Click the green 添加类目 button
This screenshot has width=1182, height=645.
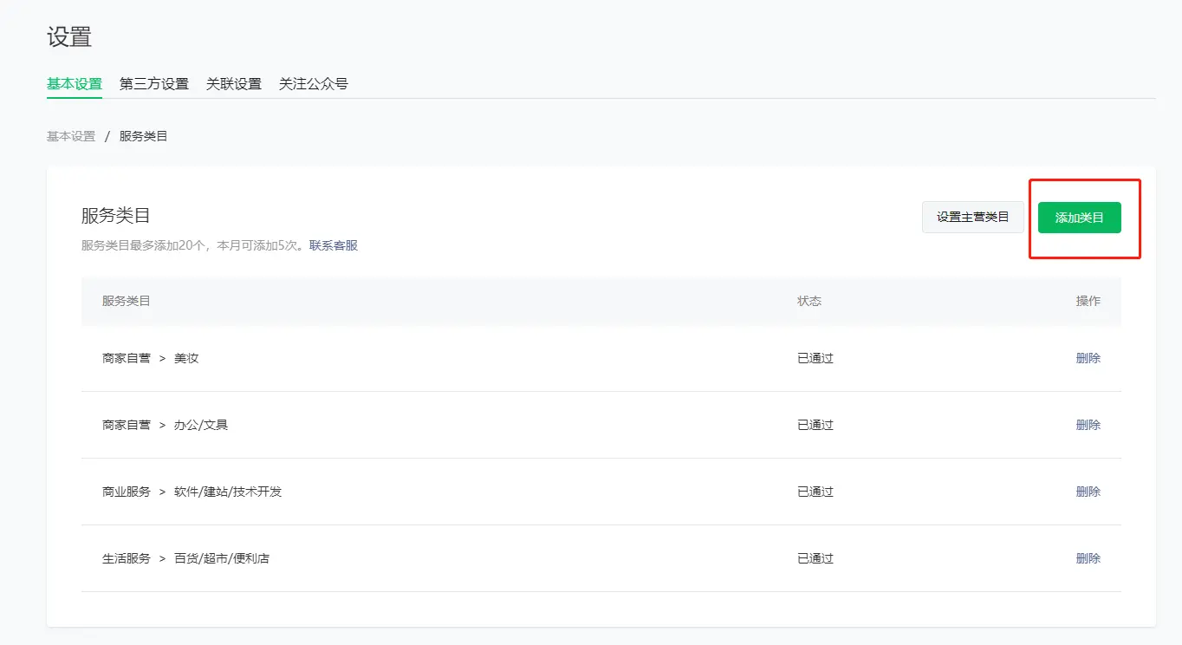tap(1079, 218)
